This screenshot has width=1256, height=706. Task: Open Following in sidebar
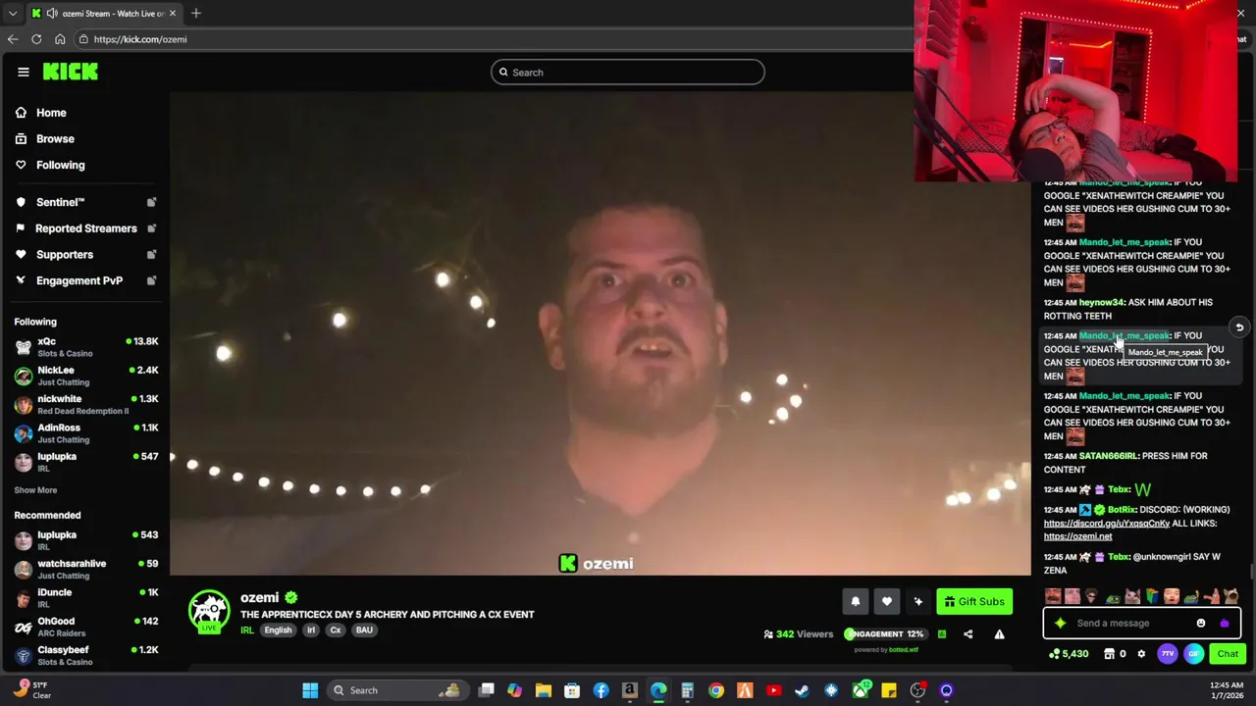click(60, 165)
